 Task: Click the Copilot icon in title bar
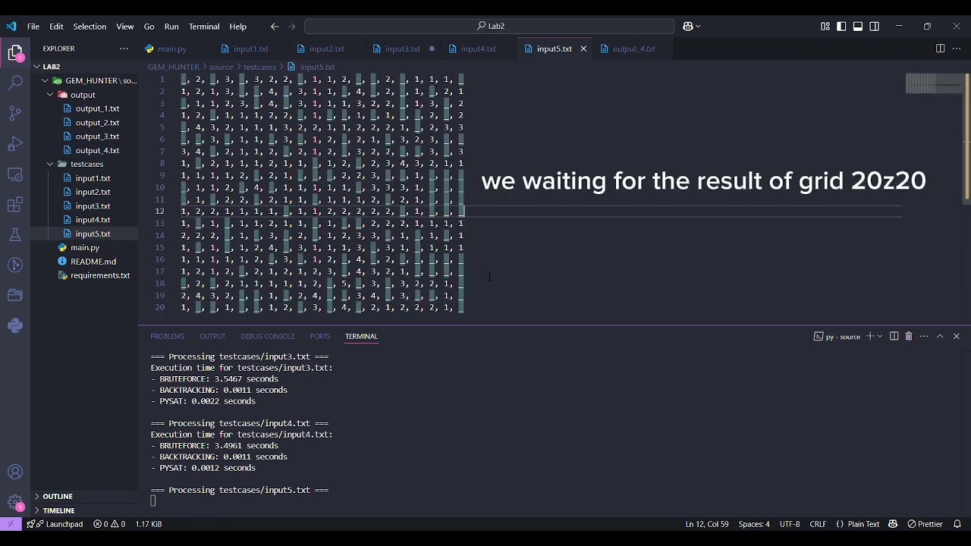pos(687,26)
